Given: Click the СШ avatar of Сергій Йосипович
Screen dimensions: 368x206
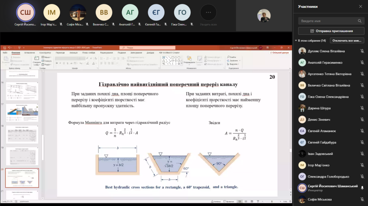Looking at the screenshot, I should coord(26,12).
